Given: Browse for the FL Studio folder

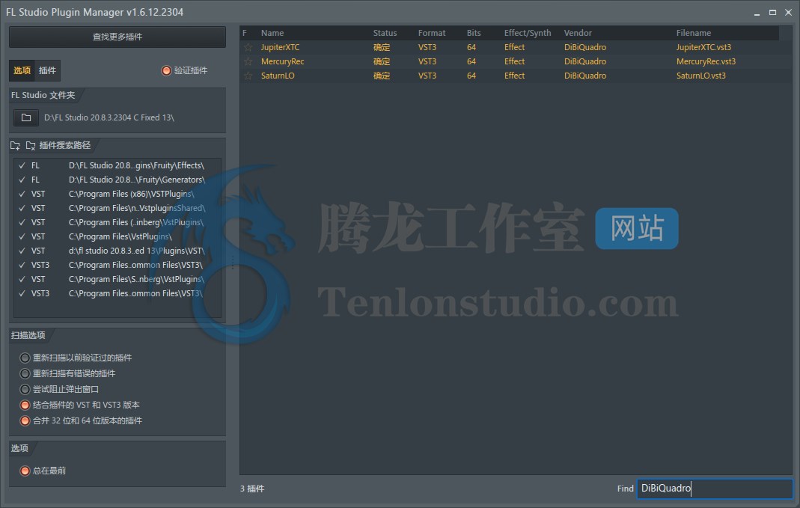Looking at the screenshot, I should 26,117.
